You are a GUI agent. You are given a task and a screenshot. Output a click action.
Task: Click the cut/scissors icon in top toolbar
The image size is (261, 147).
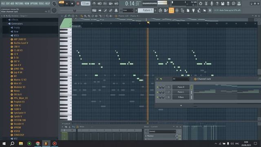pos(206,4)
